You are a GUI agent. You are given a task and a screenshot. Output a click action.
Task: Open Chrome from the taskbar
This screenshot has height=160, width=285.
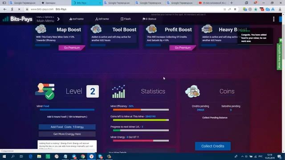pyautogui.click(x=83, y=156)
